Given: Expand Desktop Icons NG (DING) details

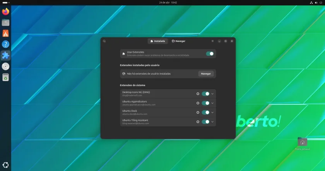Looking at the screenshot, I should [x=212, y=94].
